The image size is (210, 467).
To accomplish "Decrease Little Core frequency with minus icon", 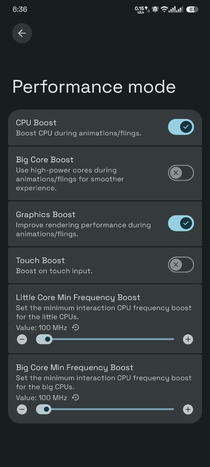I will click(22, 340).
